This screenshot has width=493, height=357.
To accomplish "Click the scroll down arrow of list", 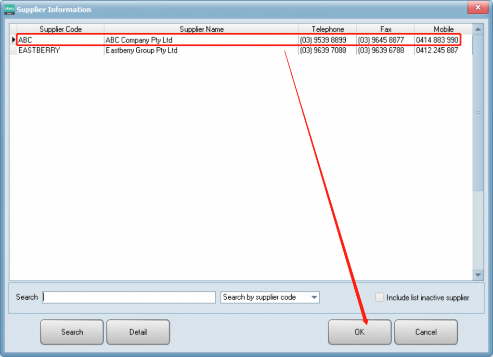I will 478,275.
